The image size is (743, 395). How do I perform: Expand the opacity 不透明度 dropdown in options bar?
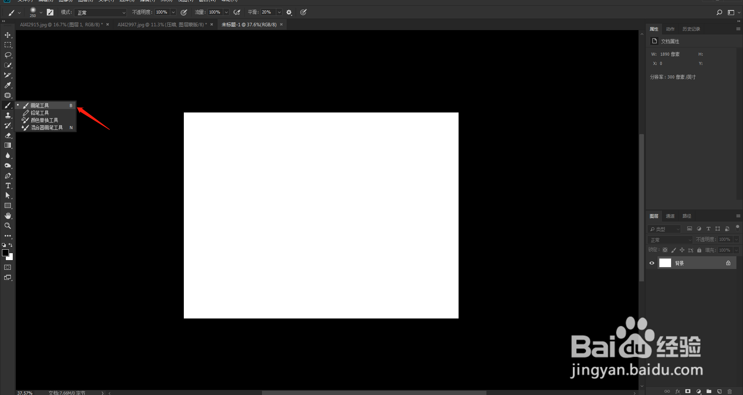(x=173, y=12)
